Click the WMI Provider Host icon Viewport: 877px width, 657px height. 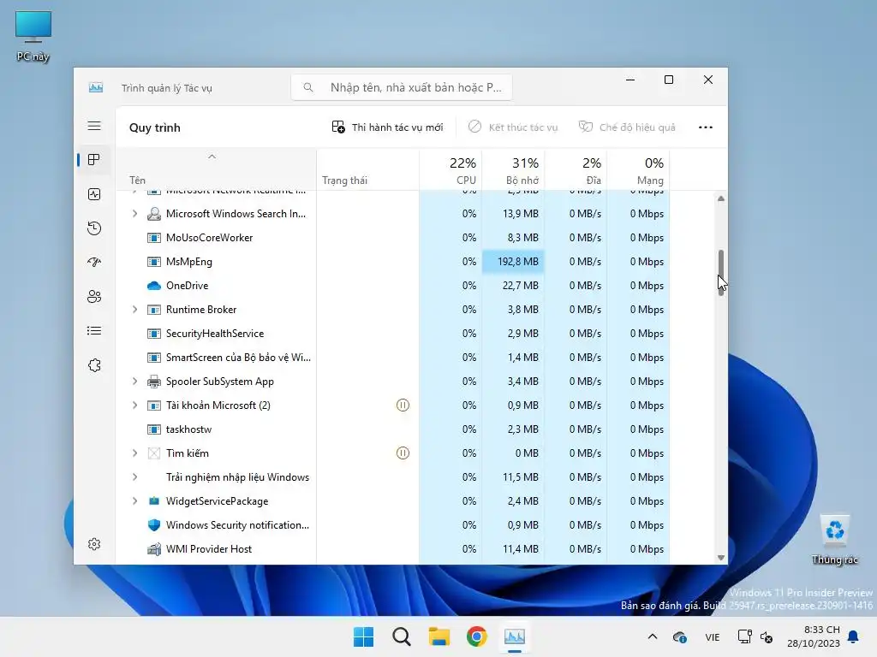[x=154, y=549]
